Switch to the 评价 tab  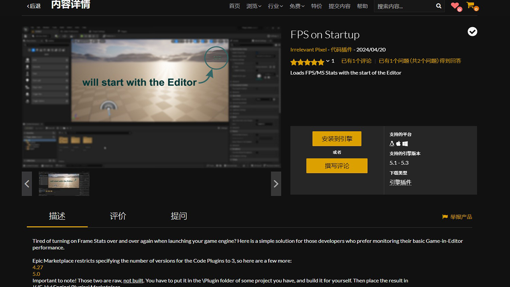click(118, 216)
